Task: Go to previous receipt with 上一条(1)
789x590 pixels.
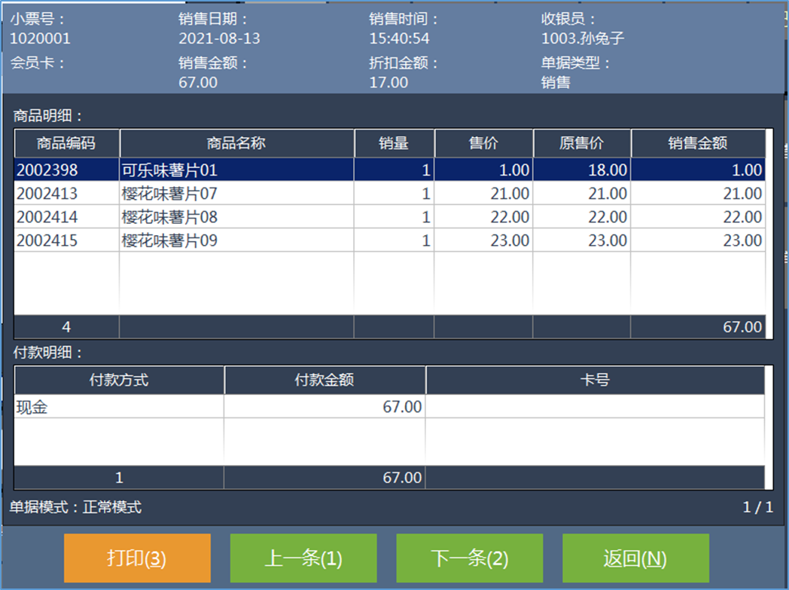Action: 303,558
